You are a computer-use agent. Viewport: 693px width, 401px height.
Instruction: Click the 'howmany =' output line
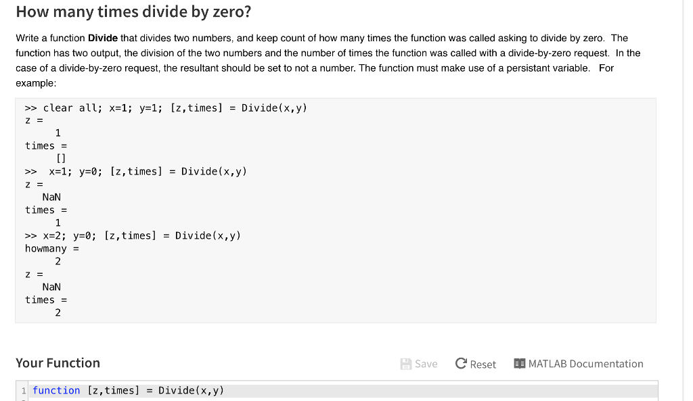[x=51, y=249]
